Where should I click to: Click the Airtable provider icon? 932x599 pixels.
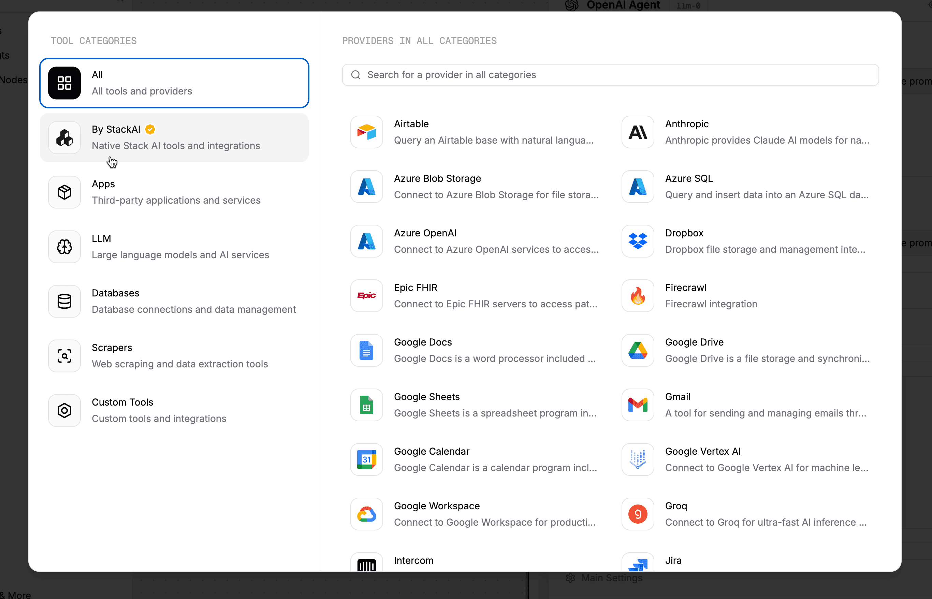tap(366, 132)
